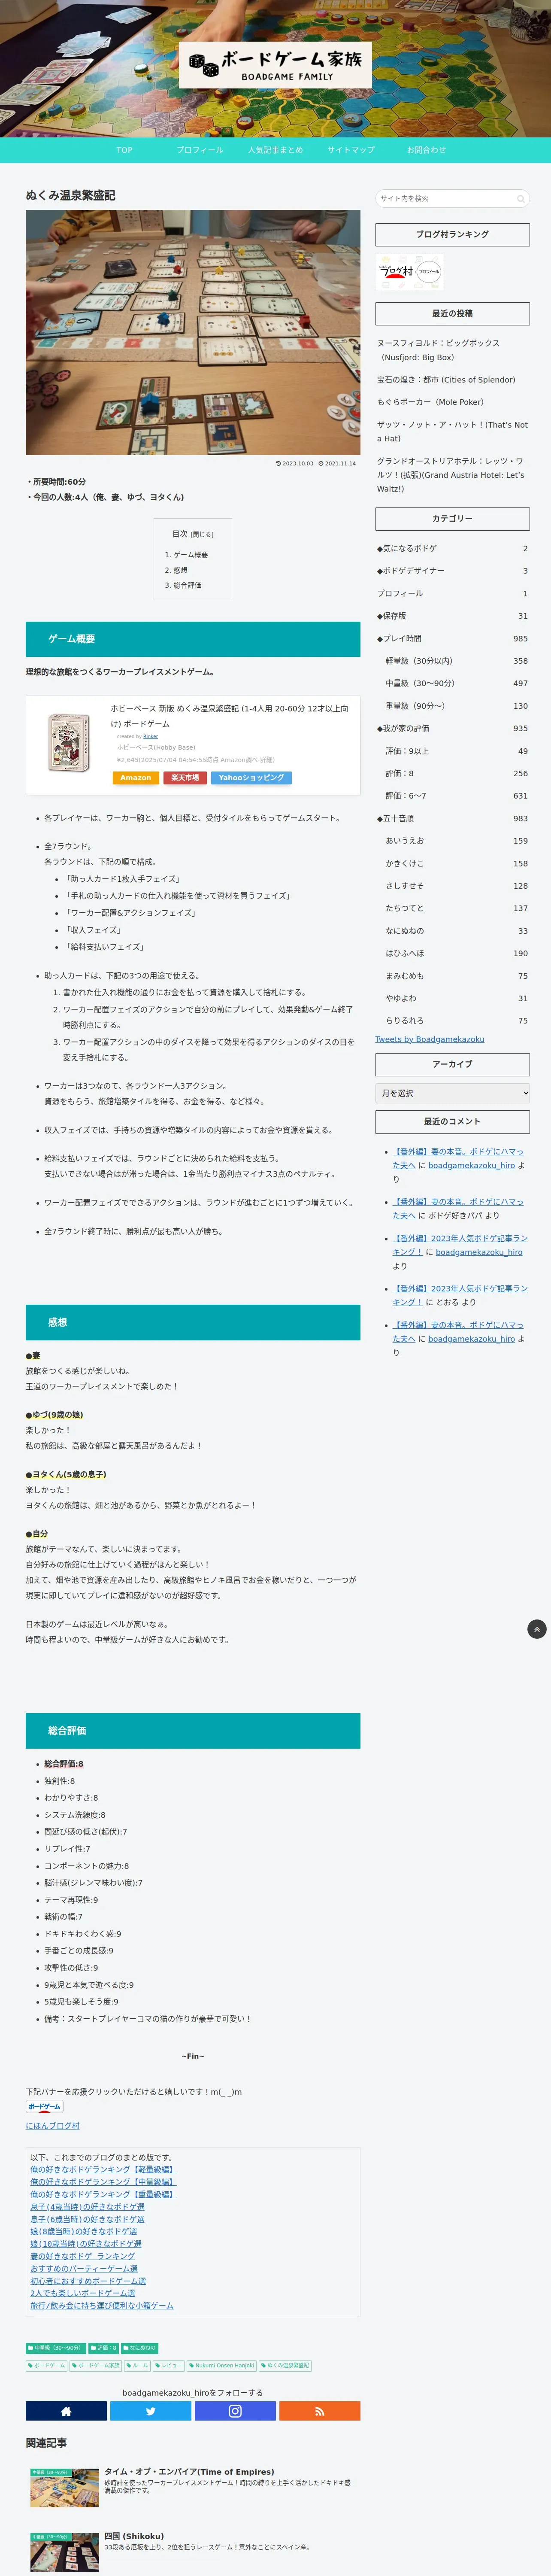The width and height of the screenshot is (551, 2576).
Task: Open the 評価：9以上 category
Action: (x=456, y=751)
